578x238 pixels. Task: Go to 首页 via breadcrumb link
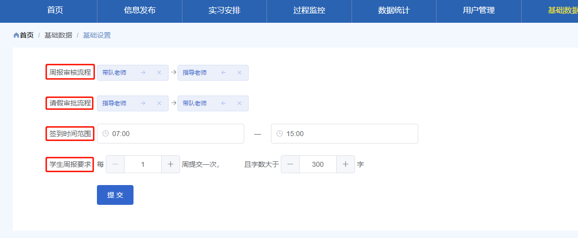(27, 36)
